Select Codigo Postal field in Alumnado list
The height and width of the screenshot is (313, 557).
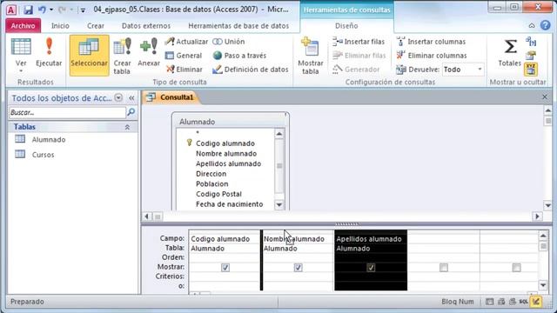pyautogui.click(x=218, y=194)
